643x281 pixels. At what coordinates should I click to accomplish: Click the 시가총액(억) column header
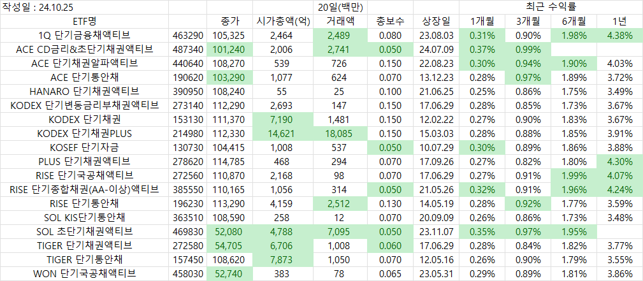tap(283, 21)
